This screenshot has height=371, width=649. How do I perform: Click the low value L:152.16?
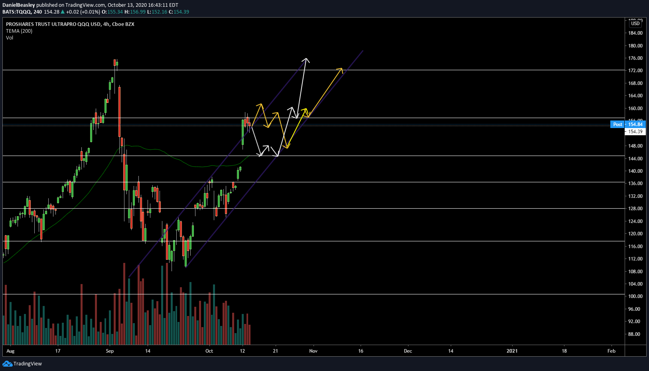pos(157,12)
